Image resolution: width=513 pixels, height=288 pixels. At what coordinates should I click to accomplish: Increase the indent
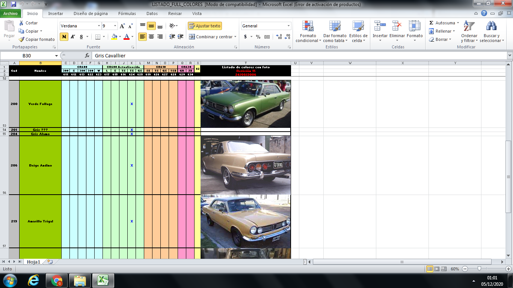(x=181, y=37)
